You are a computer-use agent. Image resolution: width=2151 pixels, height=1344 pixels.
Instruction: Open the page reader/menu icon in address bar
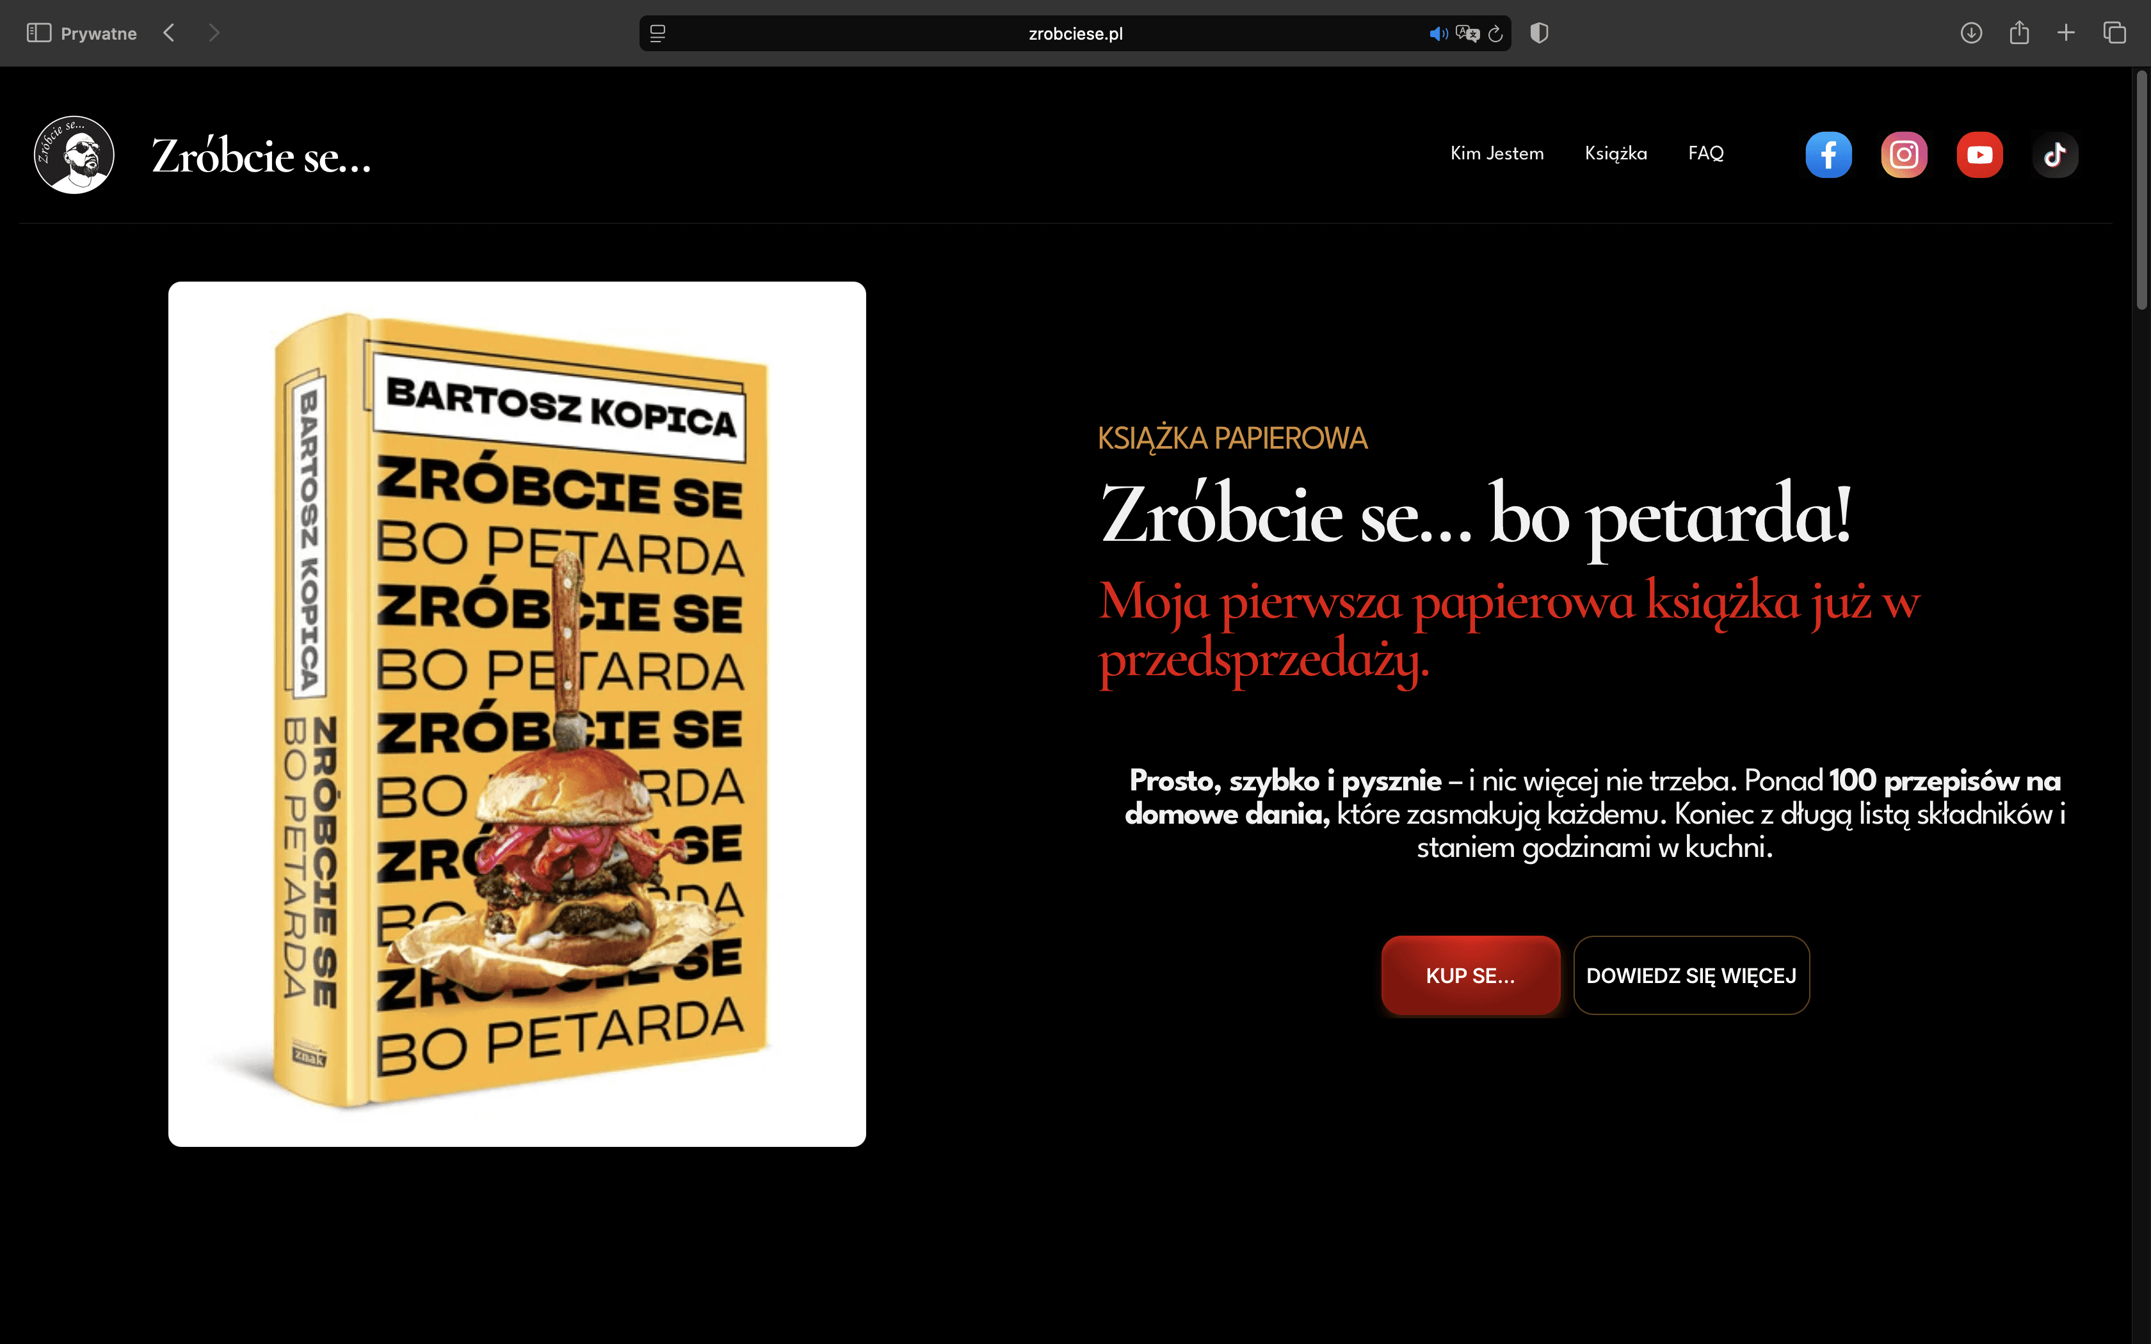[657, 33]
